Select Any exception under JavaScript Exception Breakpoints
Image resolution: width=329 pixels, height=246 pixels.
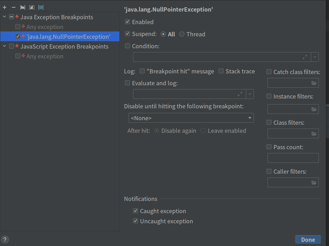[x=45, y=56]
